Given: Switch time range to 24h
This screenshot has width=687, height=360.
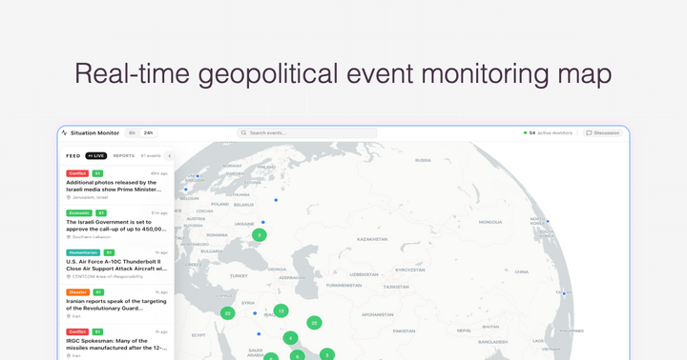Looking at the screenshot, I should pos(149,133).
